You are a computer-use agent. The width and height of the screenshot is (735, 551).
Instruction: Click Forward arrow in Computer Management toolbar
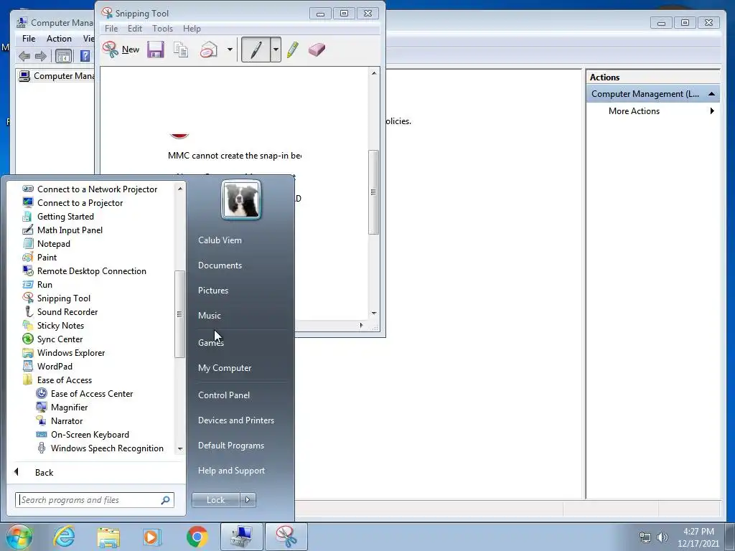click(x=41, y=56)
